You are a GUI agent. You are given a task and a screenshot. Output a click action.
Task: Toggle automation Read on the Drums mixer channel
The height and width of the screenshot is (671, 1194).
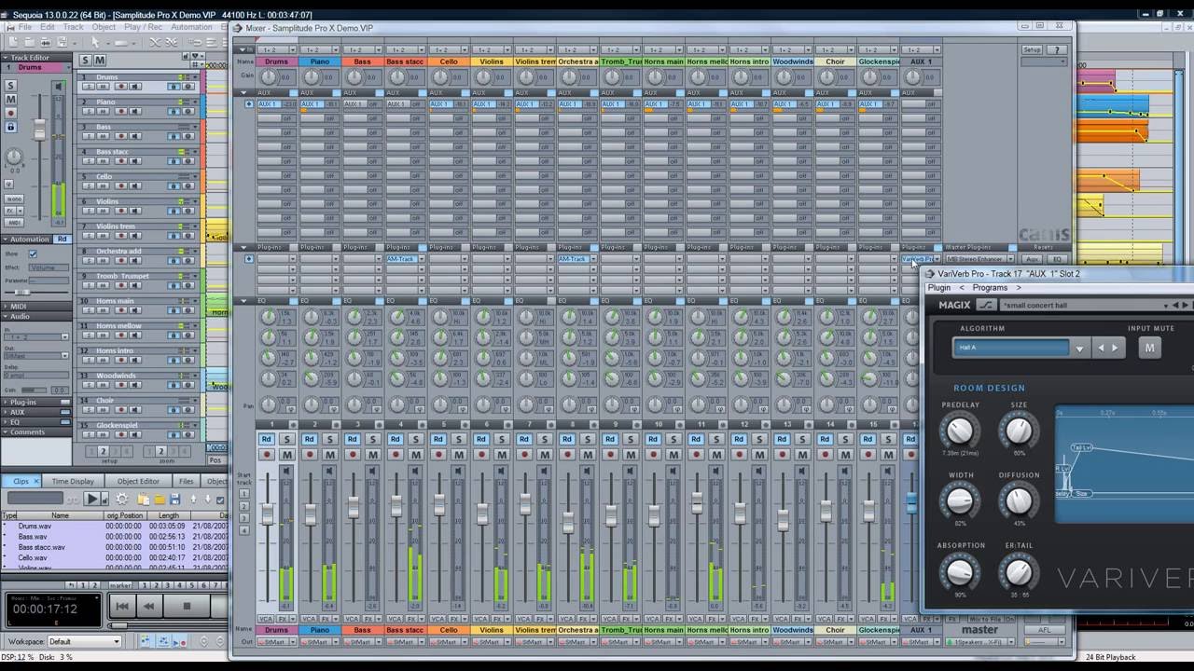point(267,439)
